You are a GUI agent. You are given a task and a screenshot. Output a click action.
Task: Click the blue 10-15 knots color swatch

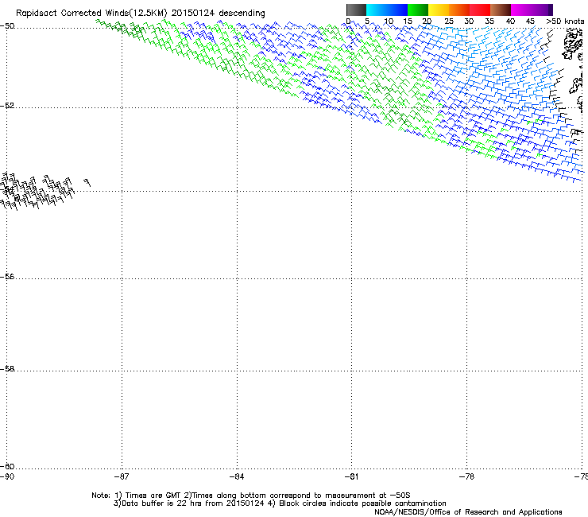coord(397,10)
